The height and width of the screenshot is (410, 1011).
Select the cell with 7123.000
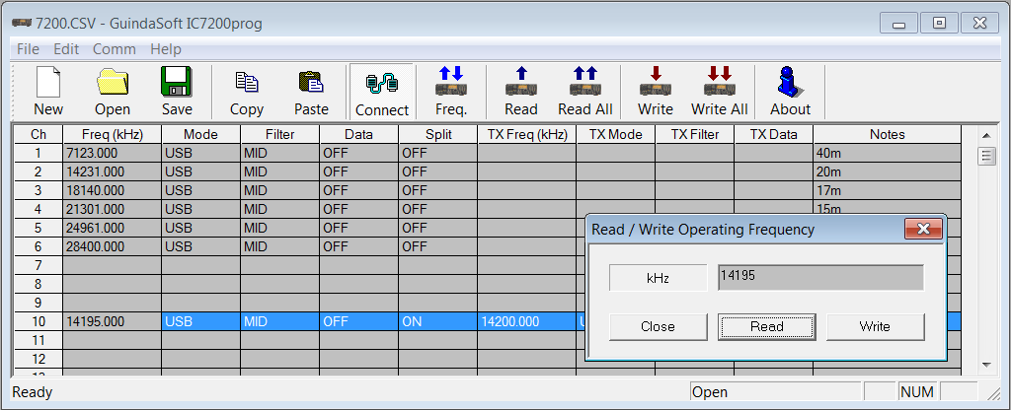pyautogui.click(x=113, y=153)
